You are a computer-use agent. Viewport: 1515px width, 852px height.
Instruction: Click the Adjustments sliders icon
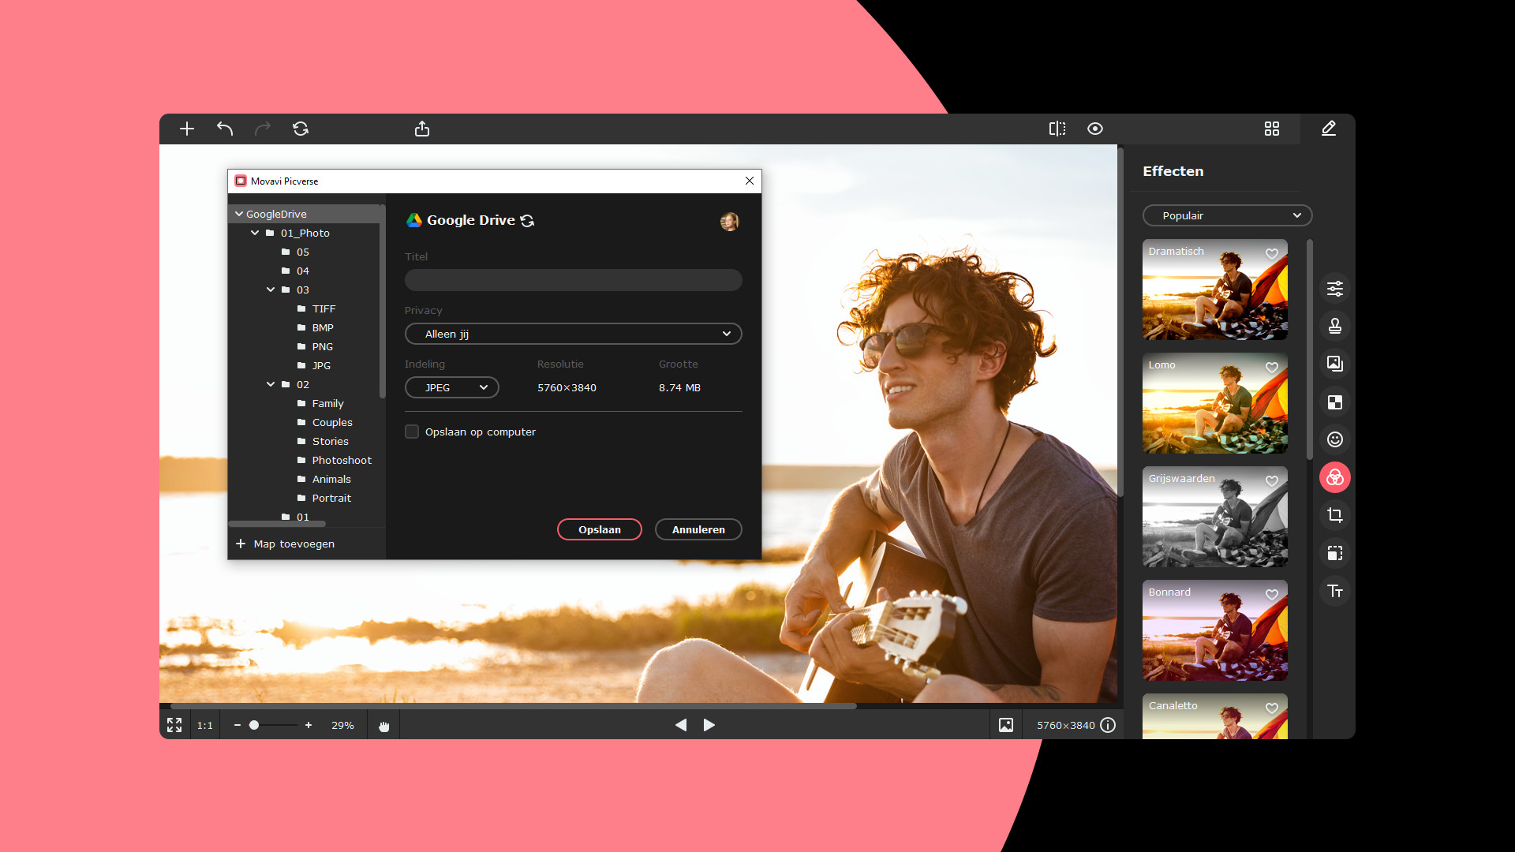point(1334,289)
